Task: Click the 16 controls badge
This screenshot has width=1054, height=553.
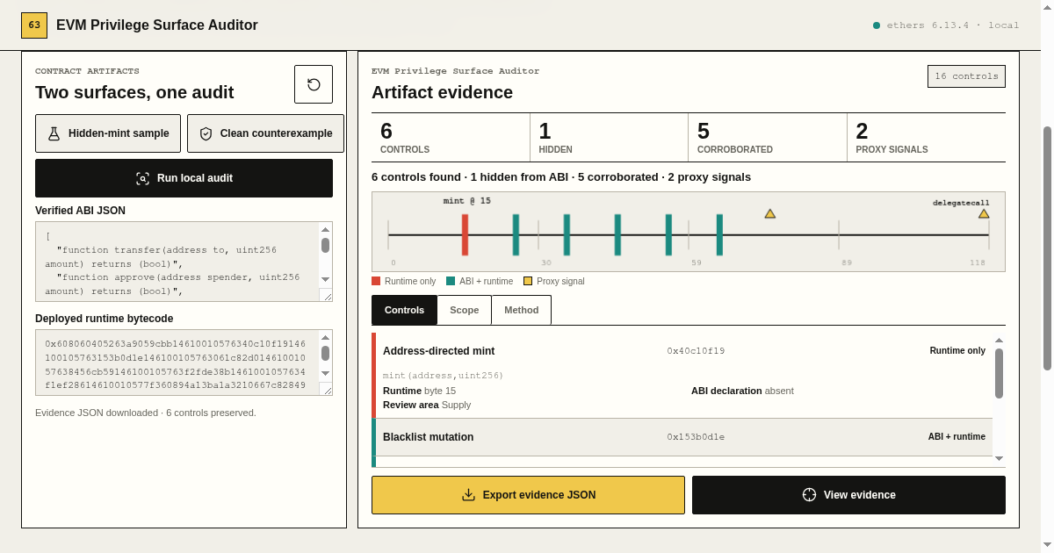Action: pos(966,76)
